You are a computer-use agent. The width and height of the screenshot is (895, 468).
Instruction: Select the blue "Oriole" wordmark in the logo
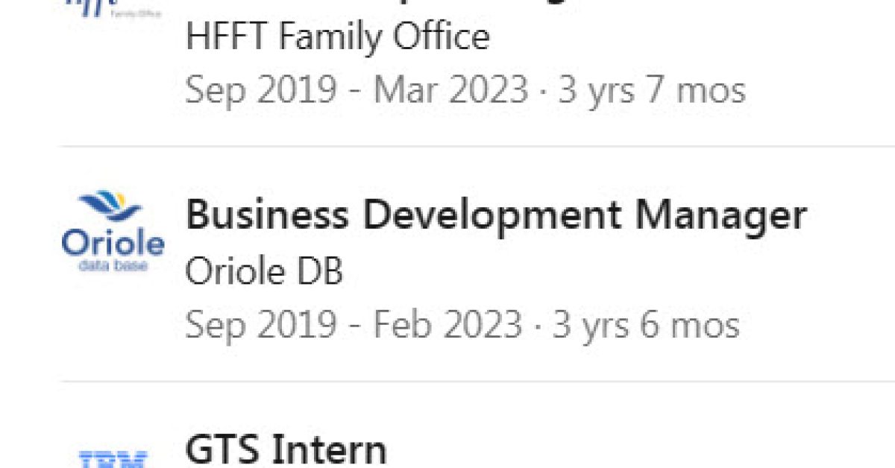click(x=113, y=243)
